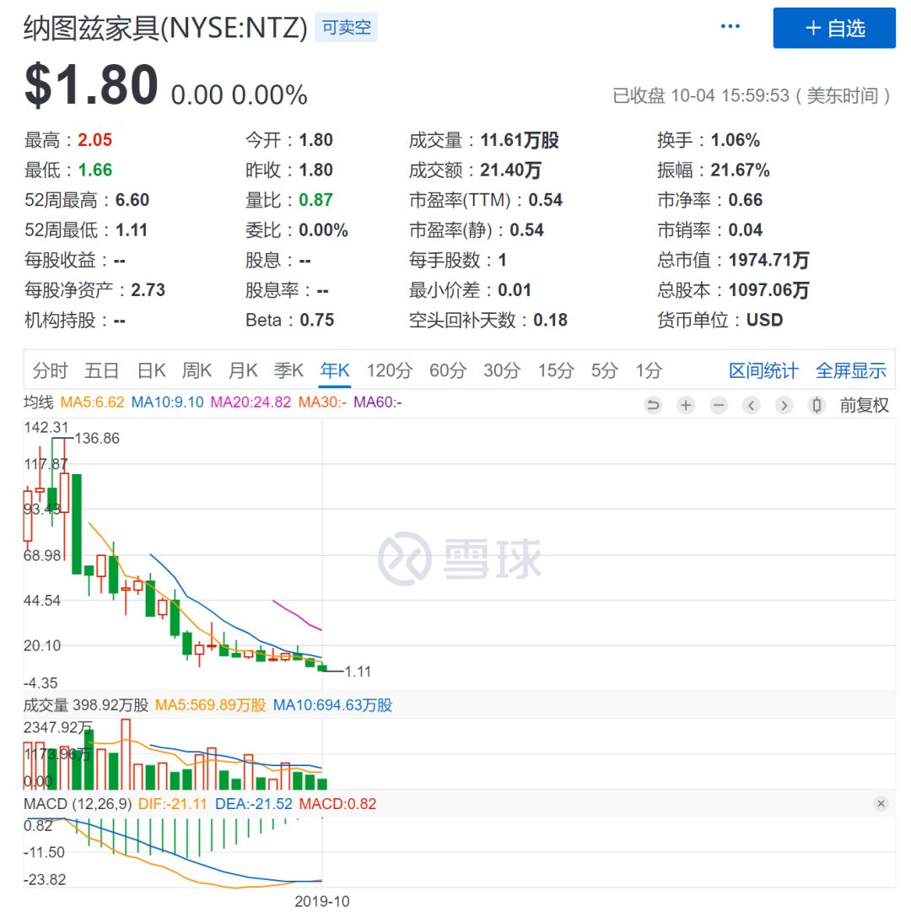Click the 总市值 1974.71万 value

[x=769, y=260]
